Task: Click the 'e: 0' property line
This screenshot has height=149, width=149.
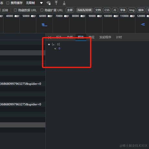Action: 57,48
